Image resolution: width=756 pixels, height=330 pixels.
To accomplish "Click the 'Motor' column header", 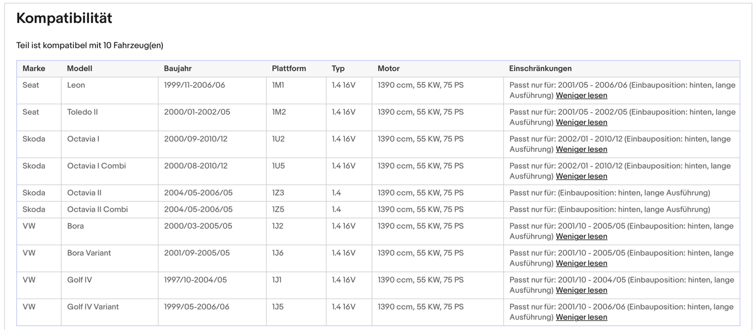I will click(389, 69).
